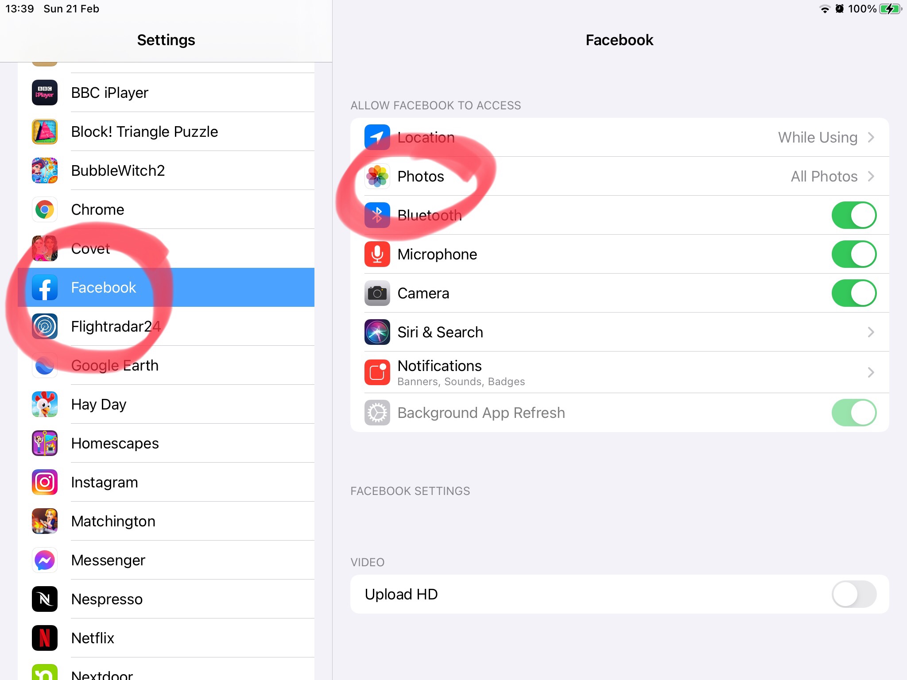Toggle Background App Refresh switch

[854, 413]
